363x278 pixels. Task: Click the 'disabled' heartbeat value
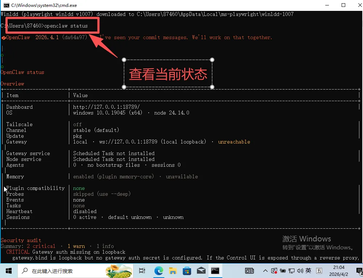(85, 211)
